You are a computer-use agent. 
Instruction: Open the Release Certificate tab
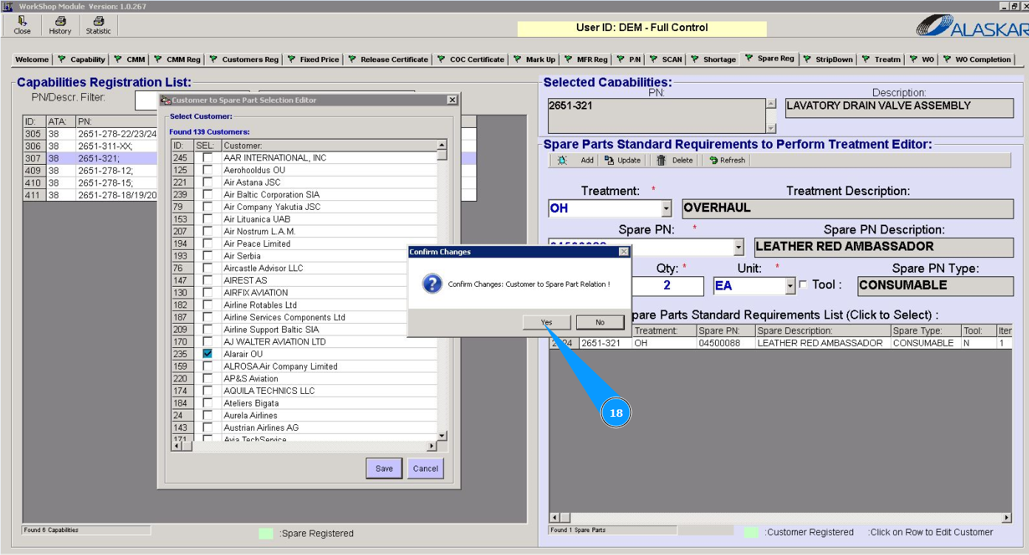coord(389,60)
